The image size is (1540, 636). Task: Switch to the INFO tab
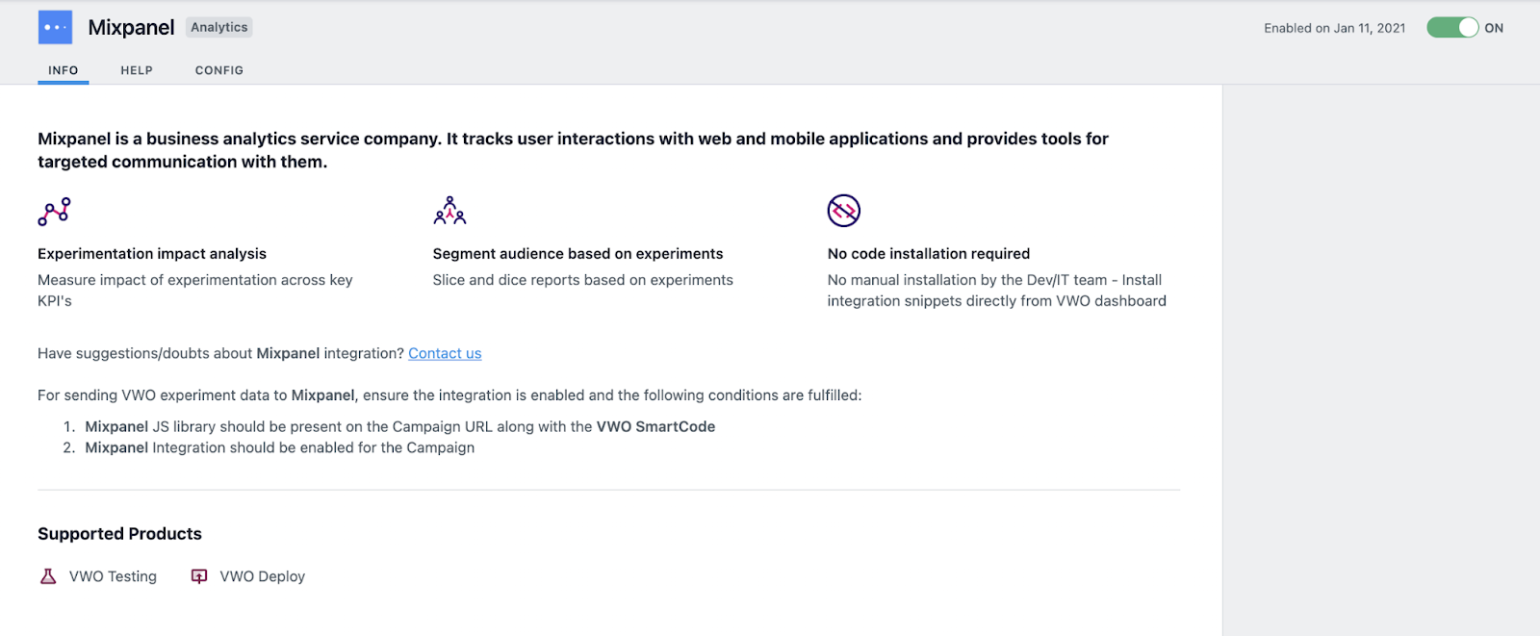click(64, 70)
